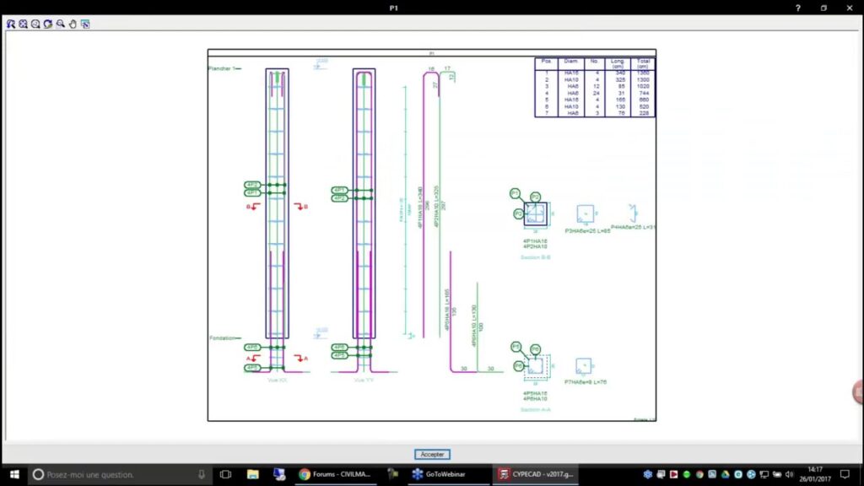The image size is (864, 486).
Task: Restore down the P1 window
Action: (x=823, y=8)
